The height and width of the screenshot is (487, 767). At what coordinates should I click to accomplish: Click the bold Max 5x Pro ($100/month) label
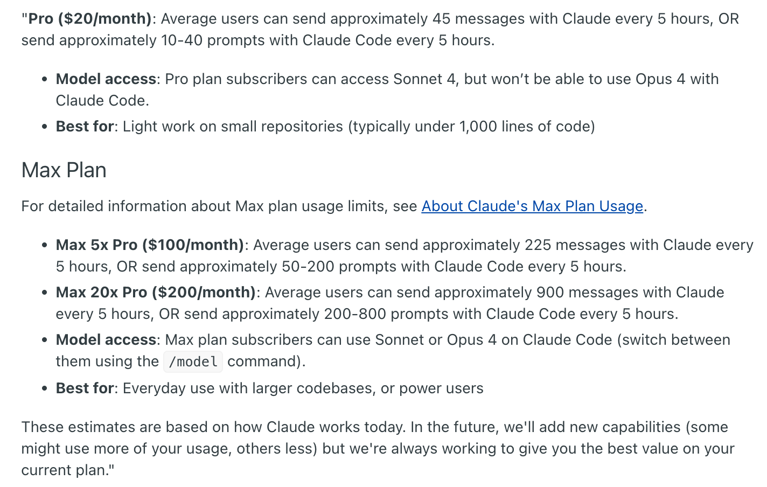click(x=150, y=245)
